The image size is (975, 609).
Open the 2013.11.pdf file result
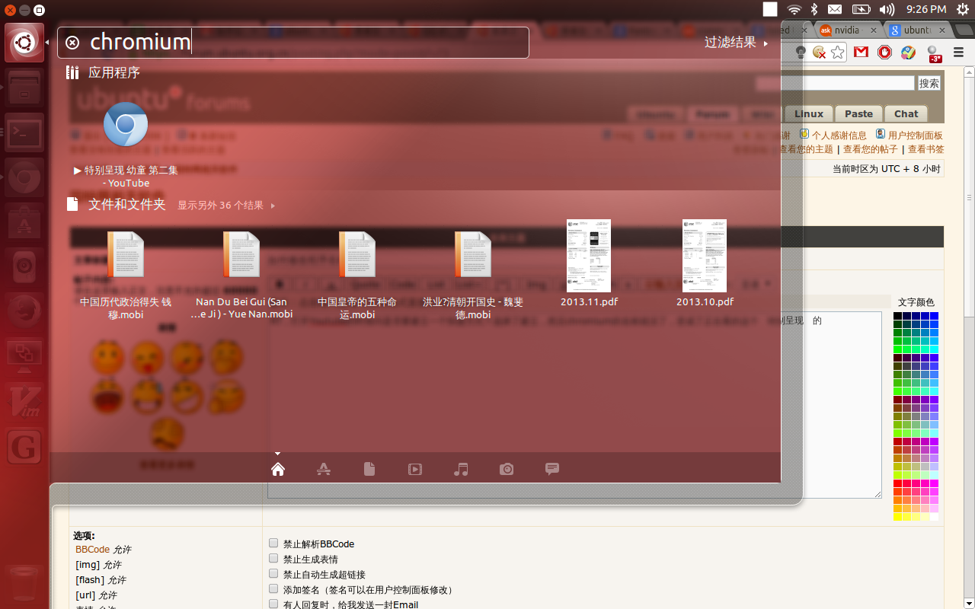589,263
